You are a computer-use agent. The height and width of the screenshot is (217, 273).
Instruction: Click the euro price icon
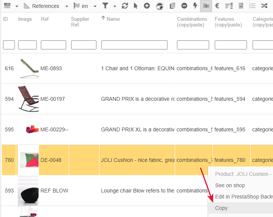pos(217,6)
